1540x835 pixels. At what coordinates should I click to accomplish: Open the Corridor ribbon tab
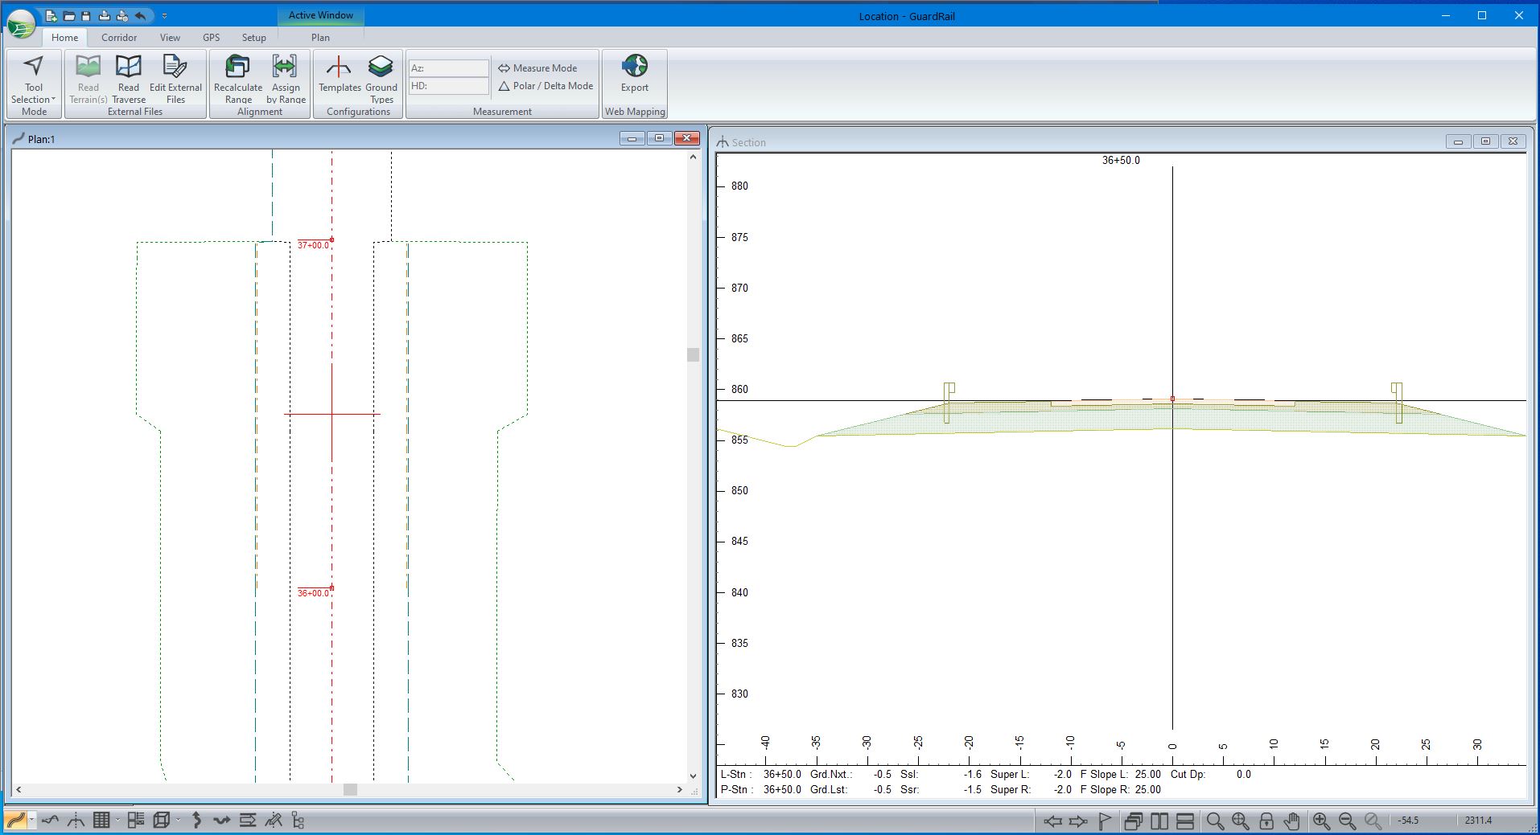(x=119, y=37)
